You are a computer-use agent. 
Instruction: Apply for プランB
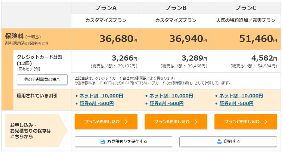[x=176, y=122]
